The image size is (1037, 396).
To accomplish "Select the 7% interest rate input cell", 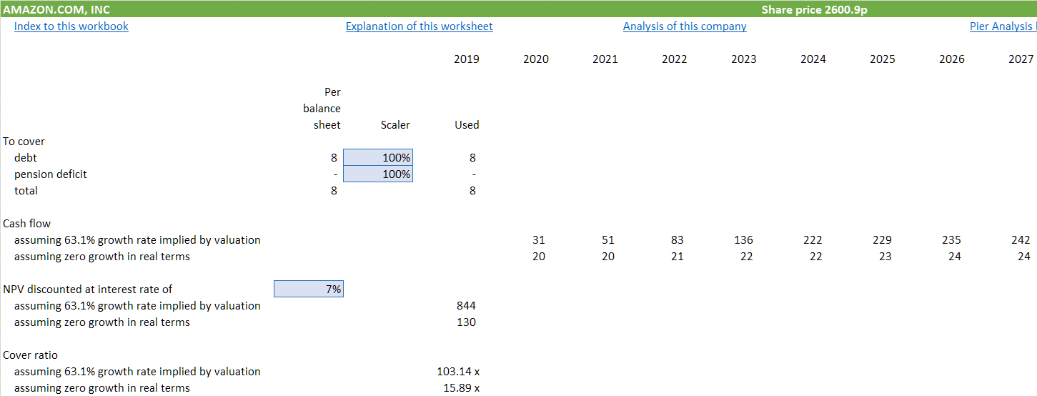I will pos(309,289).
